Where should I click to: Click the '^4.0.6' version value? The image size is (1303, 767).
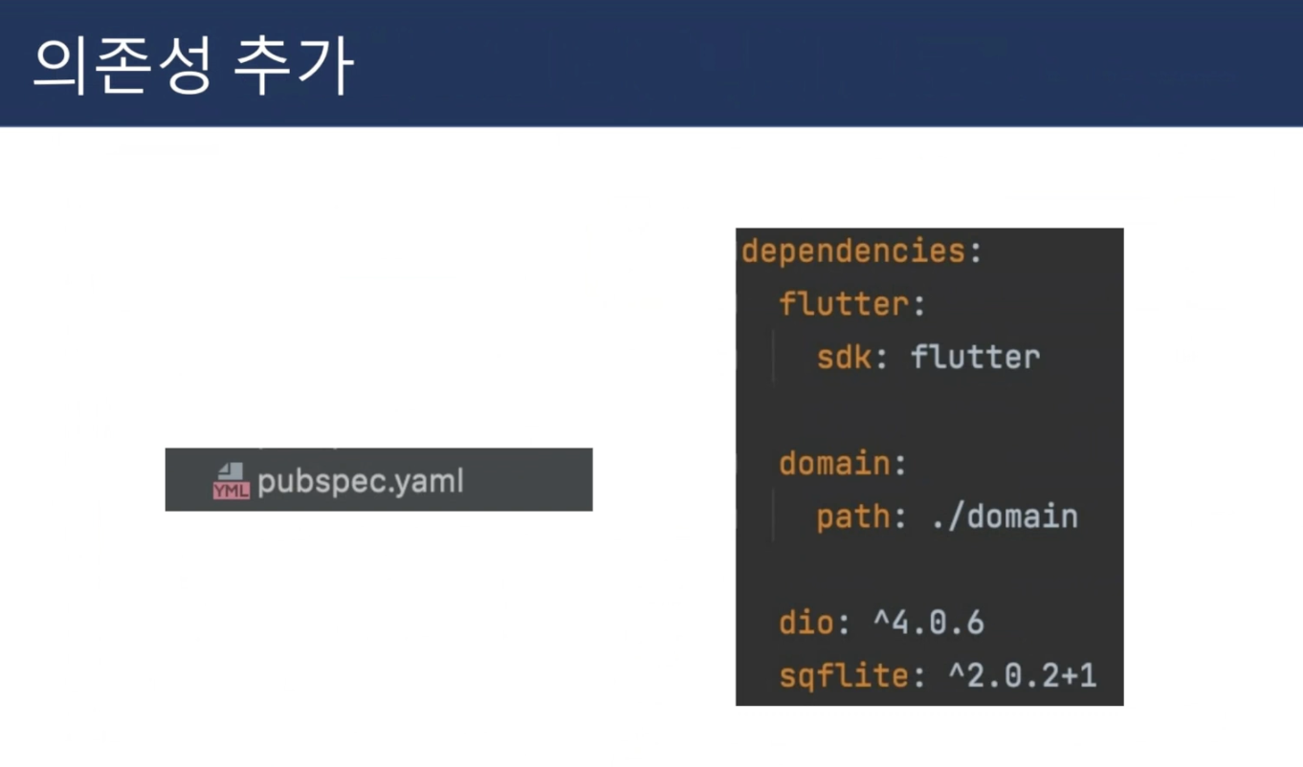click(x=928, y=624)
